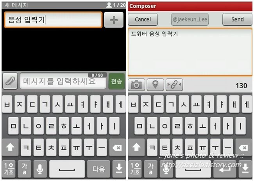Tap the camera icon in Composer
This screenshot has height=181, width=254.
[x=136, y=85]
